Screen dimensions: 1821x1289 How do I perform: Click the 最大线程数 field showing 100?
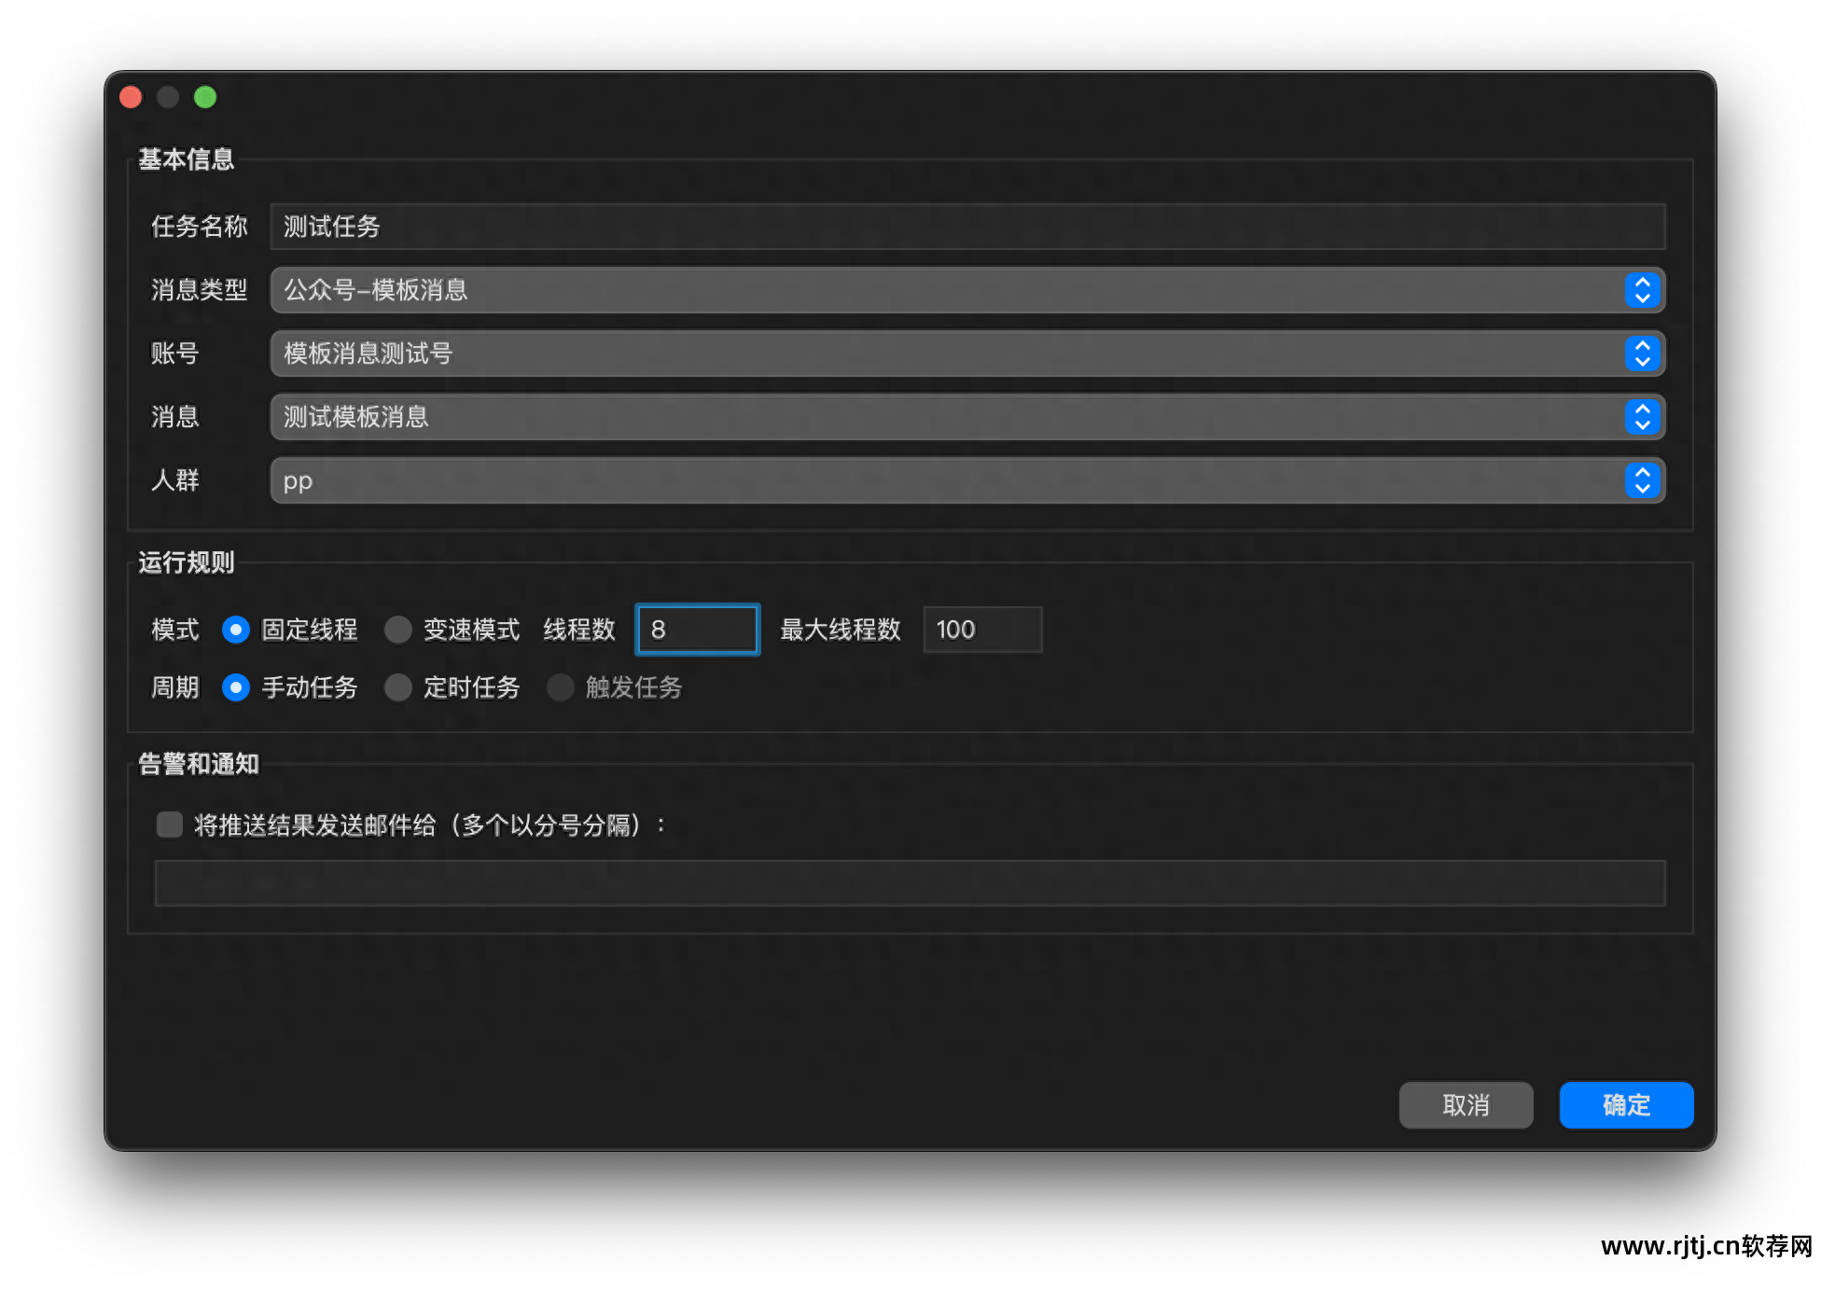[x=982, y=630]
